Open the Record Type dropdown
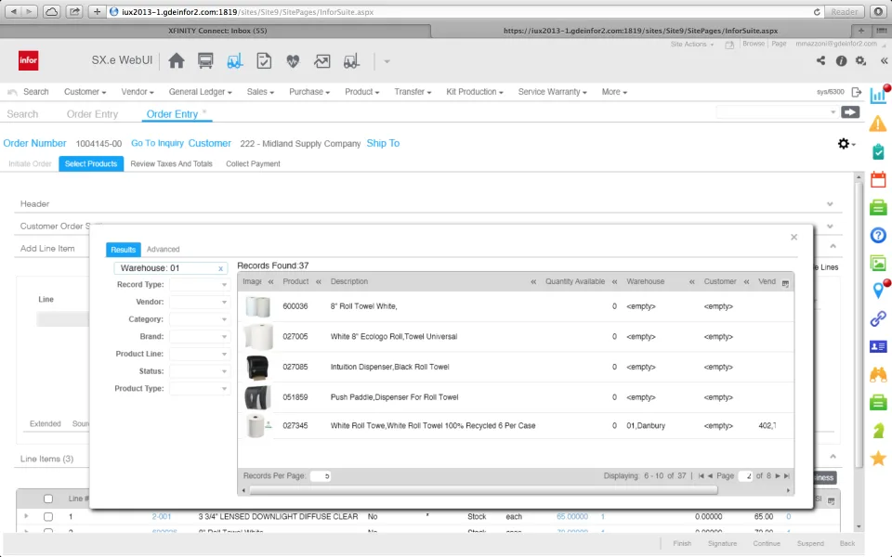 [x=199, y=285]
